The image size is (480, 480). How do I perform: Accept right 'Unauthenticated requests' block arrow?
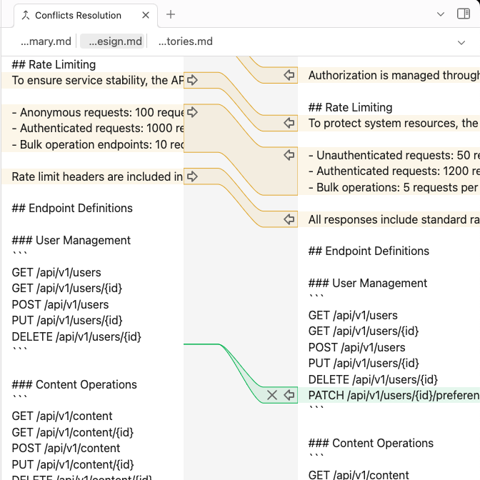[x=289, y=155]
